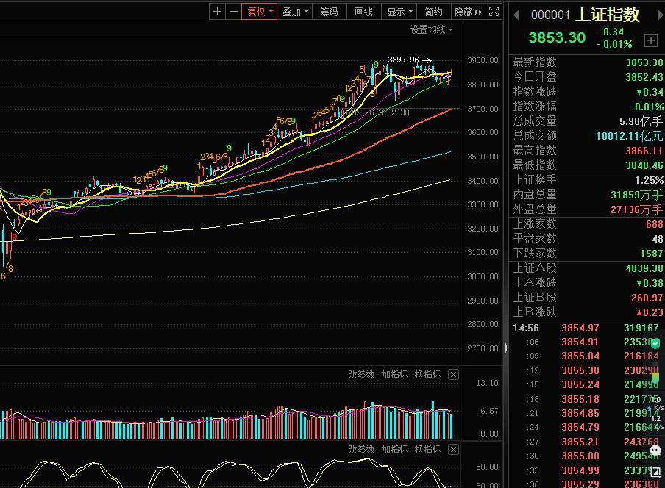The width and height of the screenshot is (665, 488).
Task: Click 隐藏 to hide side panel
Action: (x=468, y=12)
